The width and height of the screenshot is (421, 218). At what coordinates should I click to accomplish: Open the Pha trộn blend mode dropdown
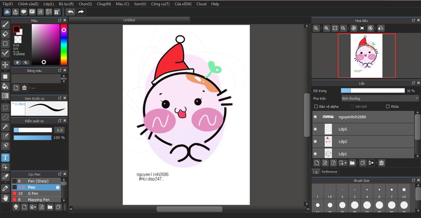380,99
